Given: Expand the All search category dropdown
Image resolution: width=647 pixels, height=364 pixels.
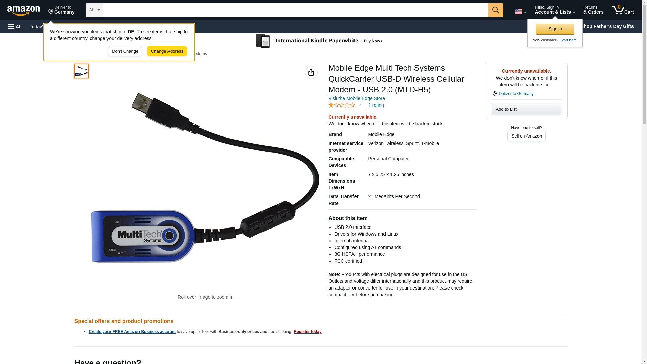Looking at the screenshot, I should [x=94, y=10].
